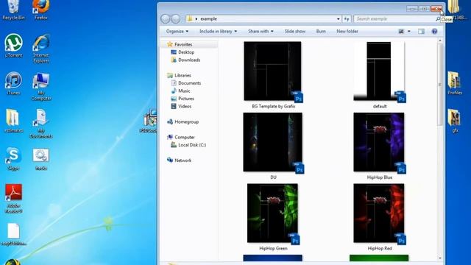
Task: Open the Recycle Bin desktop icon
Action: [x=13, y=10]
